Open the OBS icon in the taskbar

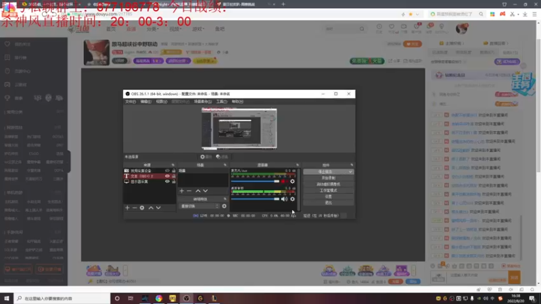pyautogui.click(x=187, y=299)
